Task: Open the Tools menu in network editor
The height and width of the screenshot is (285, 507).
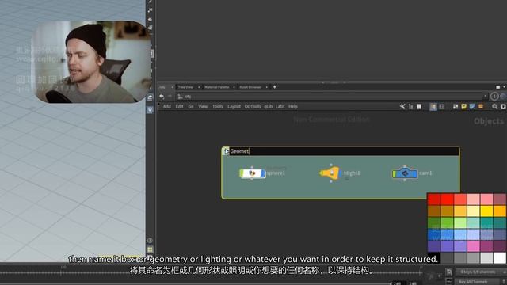Action: point(218,106)
